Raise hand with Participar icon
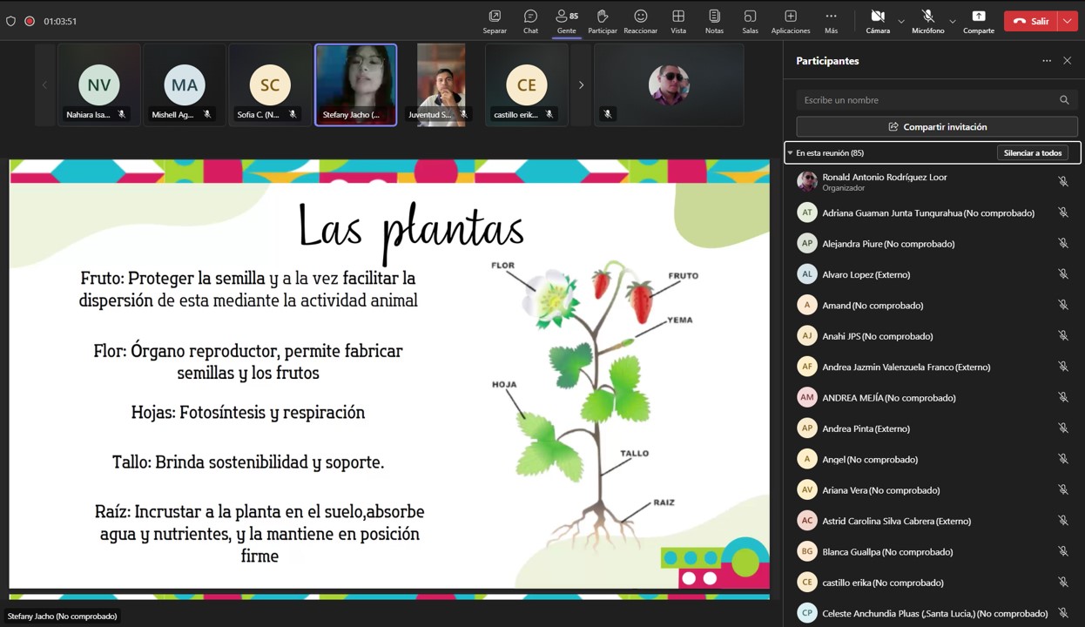The width and height of the screenshot is (1085, 627). 602,21
